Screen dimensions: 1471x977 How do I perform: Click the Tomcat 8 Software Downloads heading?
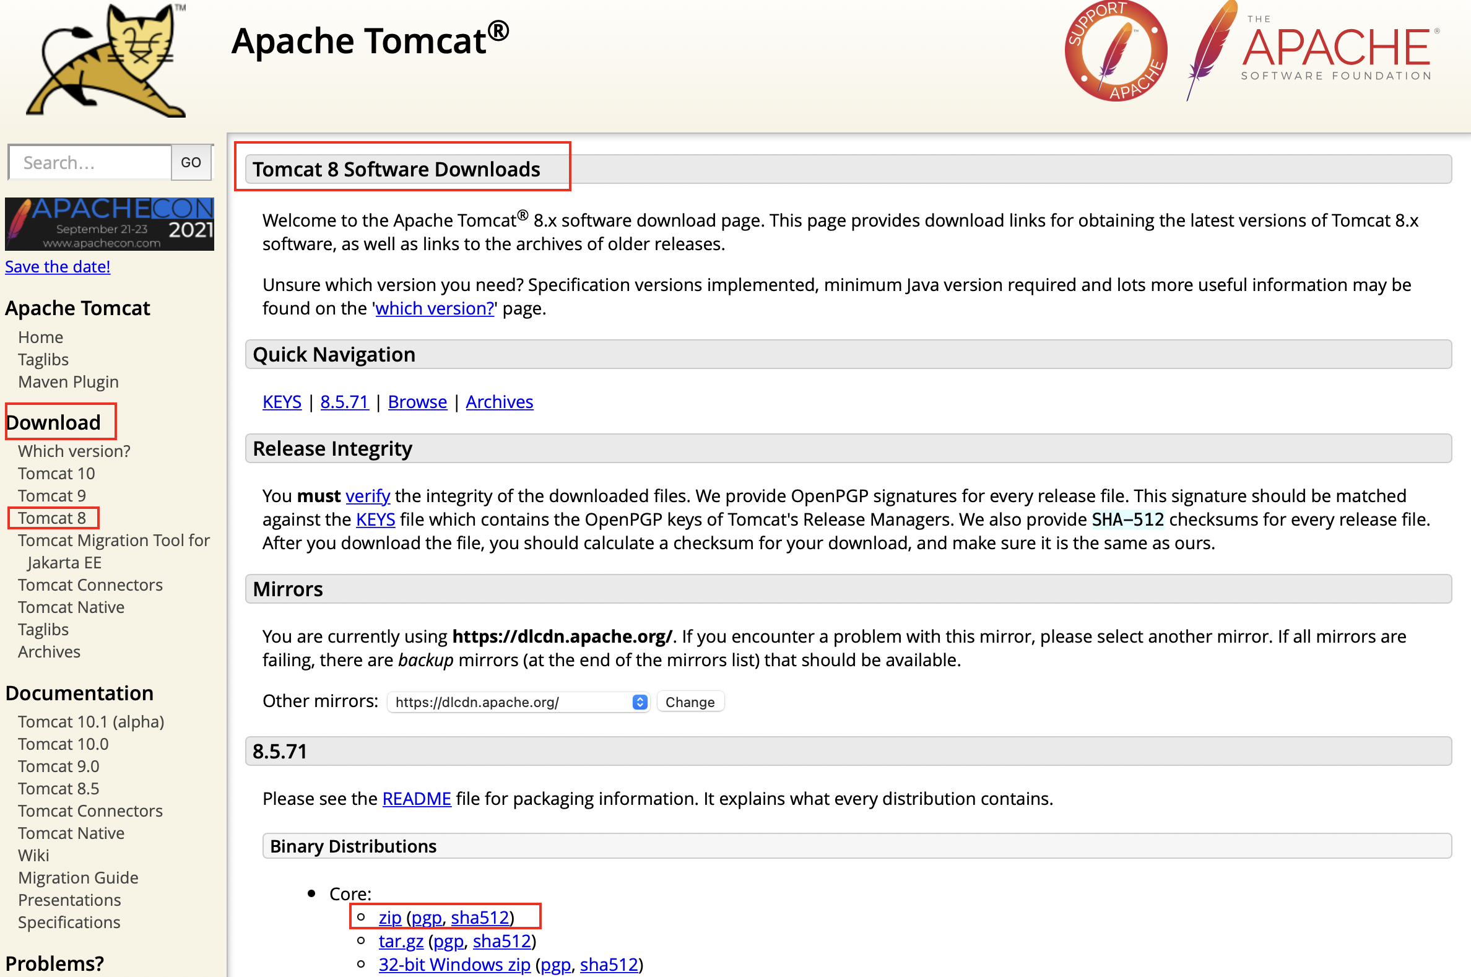396,170
